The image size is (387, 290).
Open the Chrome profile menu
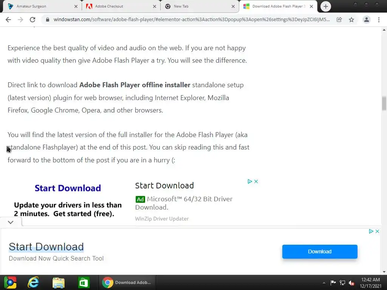(x=367, y=20)
